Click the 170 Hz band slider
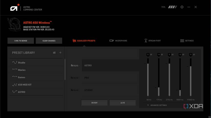 (x=159, y=77)
